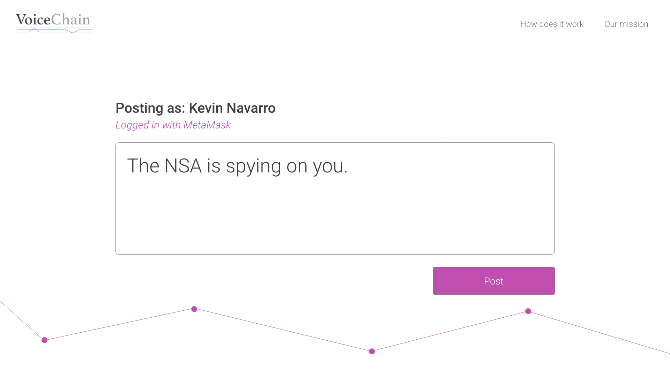
Task: Click the VoiceChain logo
Action: 54,23
